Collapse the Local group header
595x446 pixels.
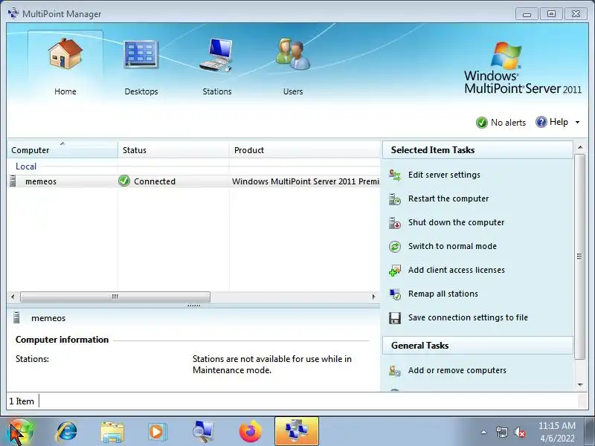coord(26,166)
